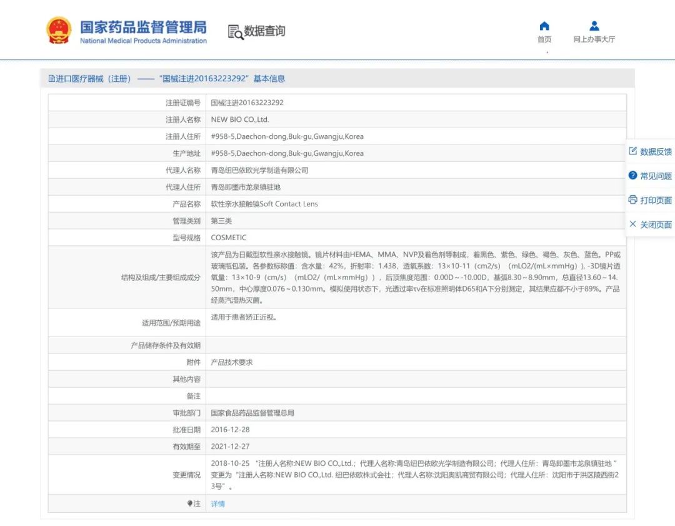The width and height of the screenshot is (675, 526).
Task: Click the national emblem logo
Action: click(x=59, y=31)
